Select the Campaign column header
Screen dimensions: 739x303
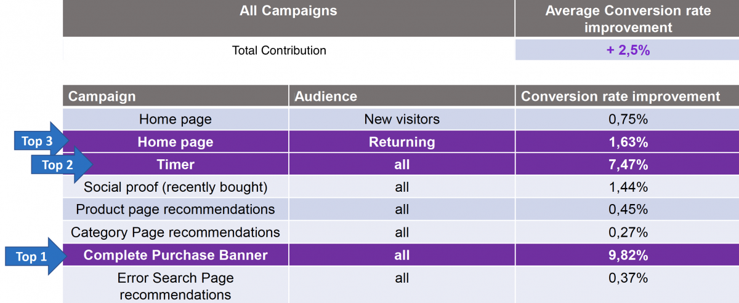(102, 96)
